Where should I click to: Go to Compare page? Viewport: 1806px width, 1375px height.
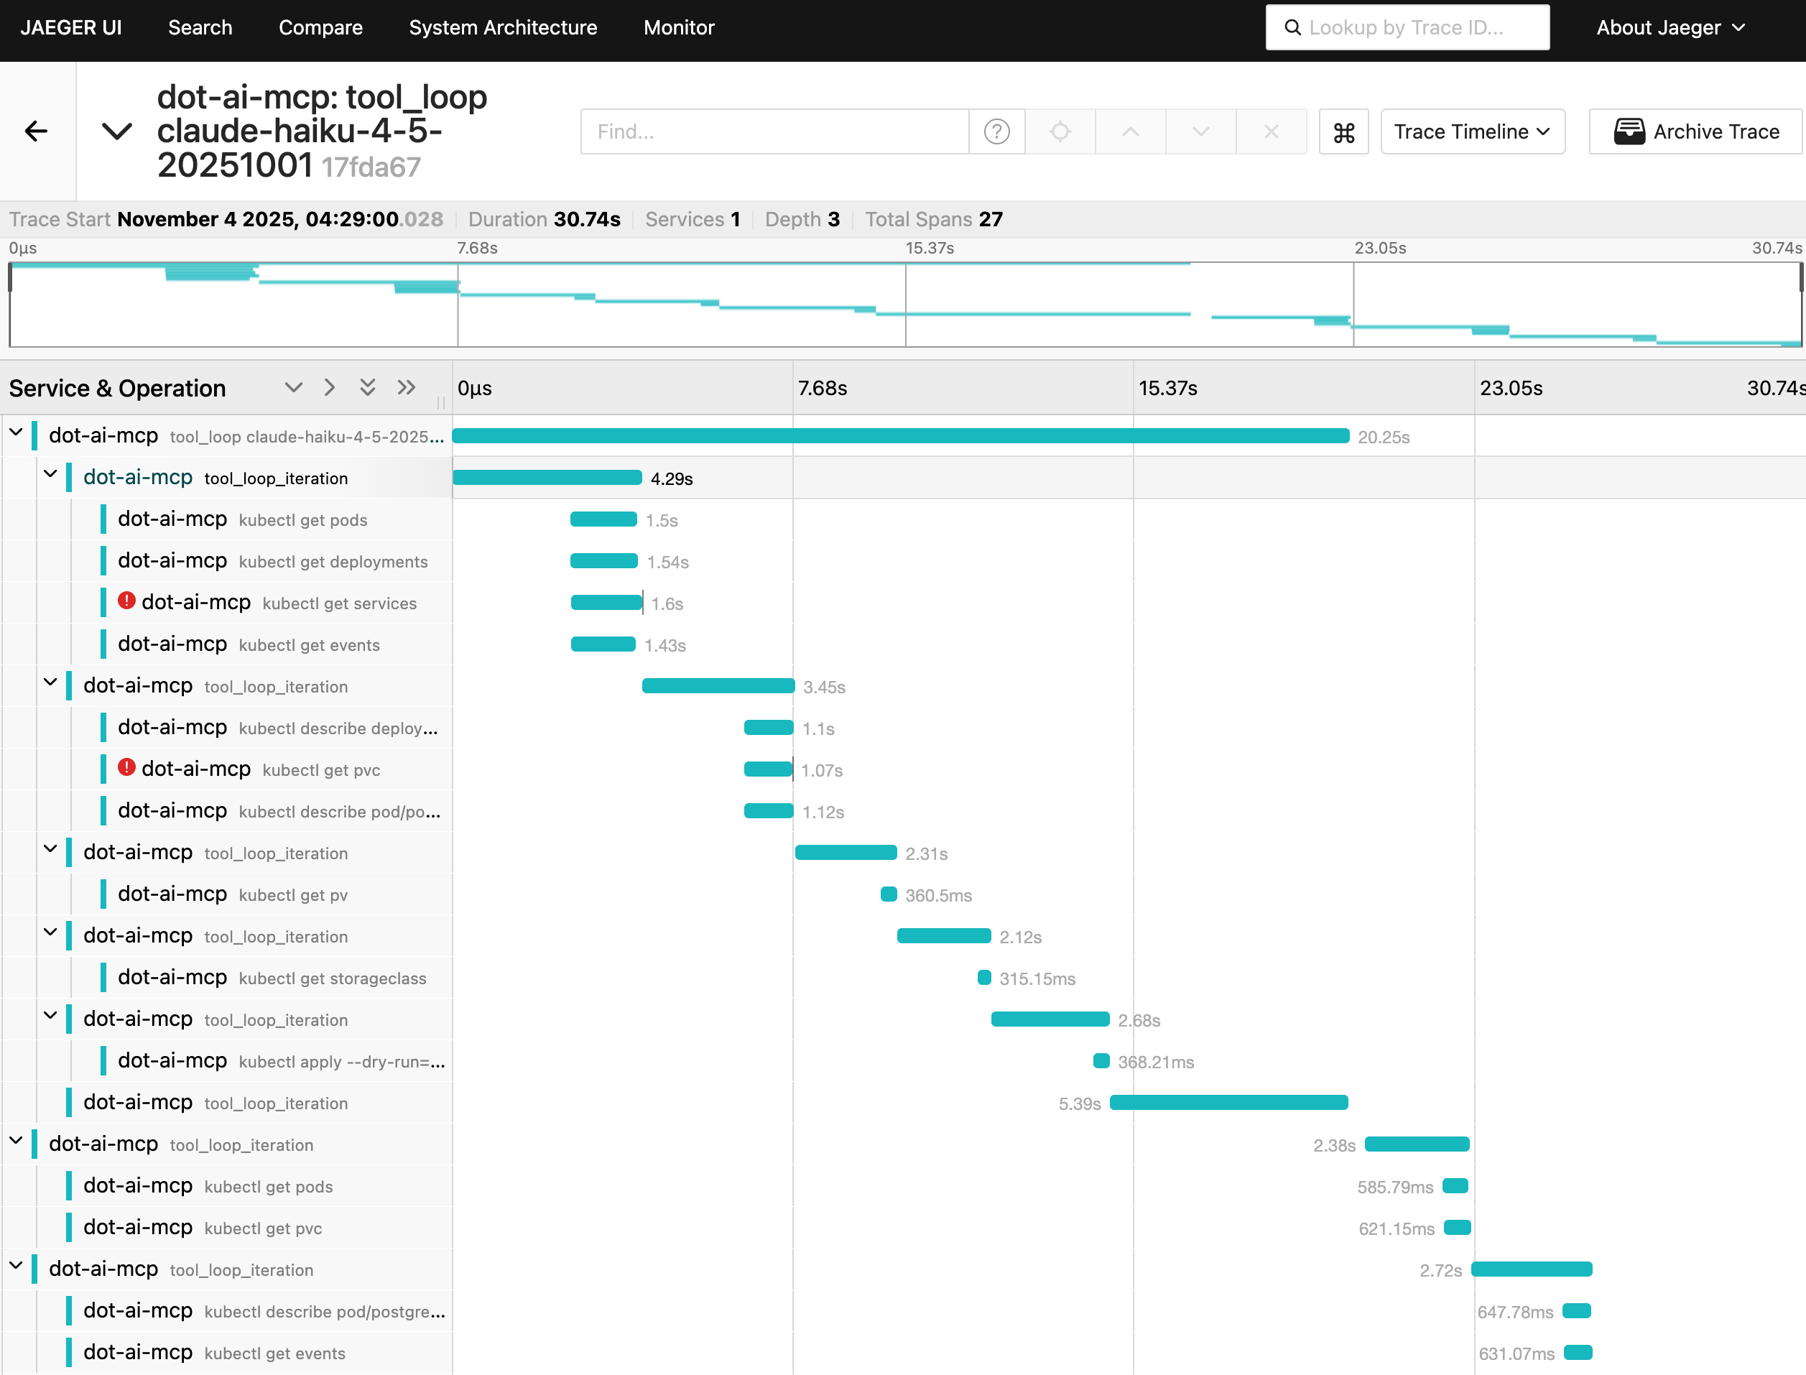(x=320, y=28)
